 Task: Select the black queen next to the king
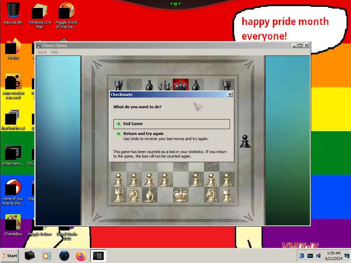165,85
